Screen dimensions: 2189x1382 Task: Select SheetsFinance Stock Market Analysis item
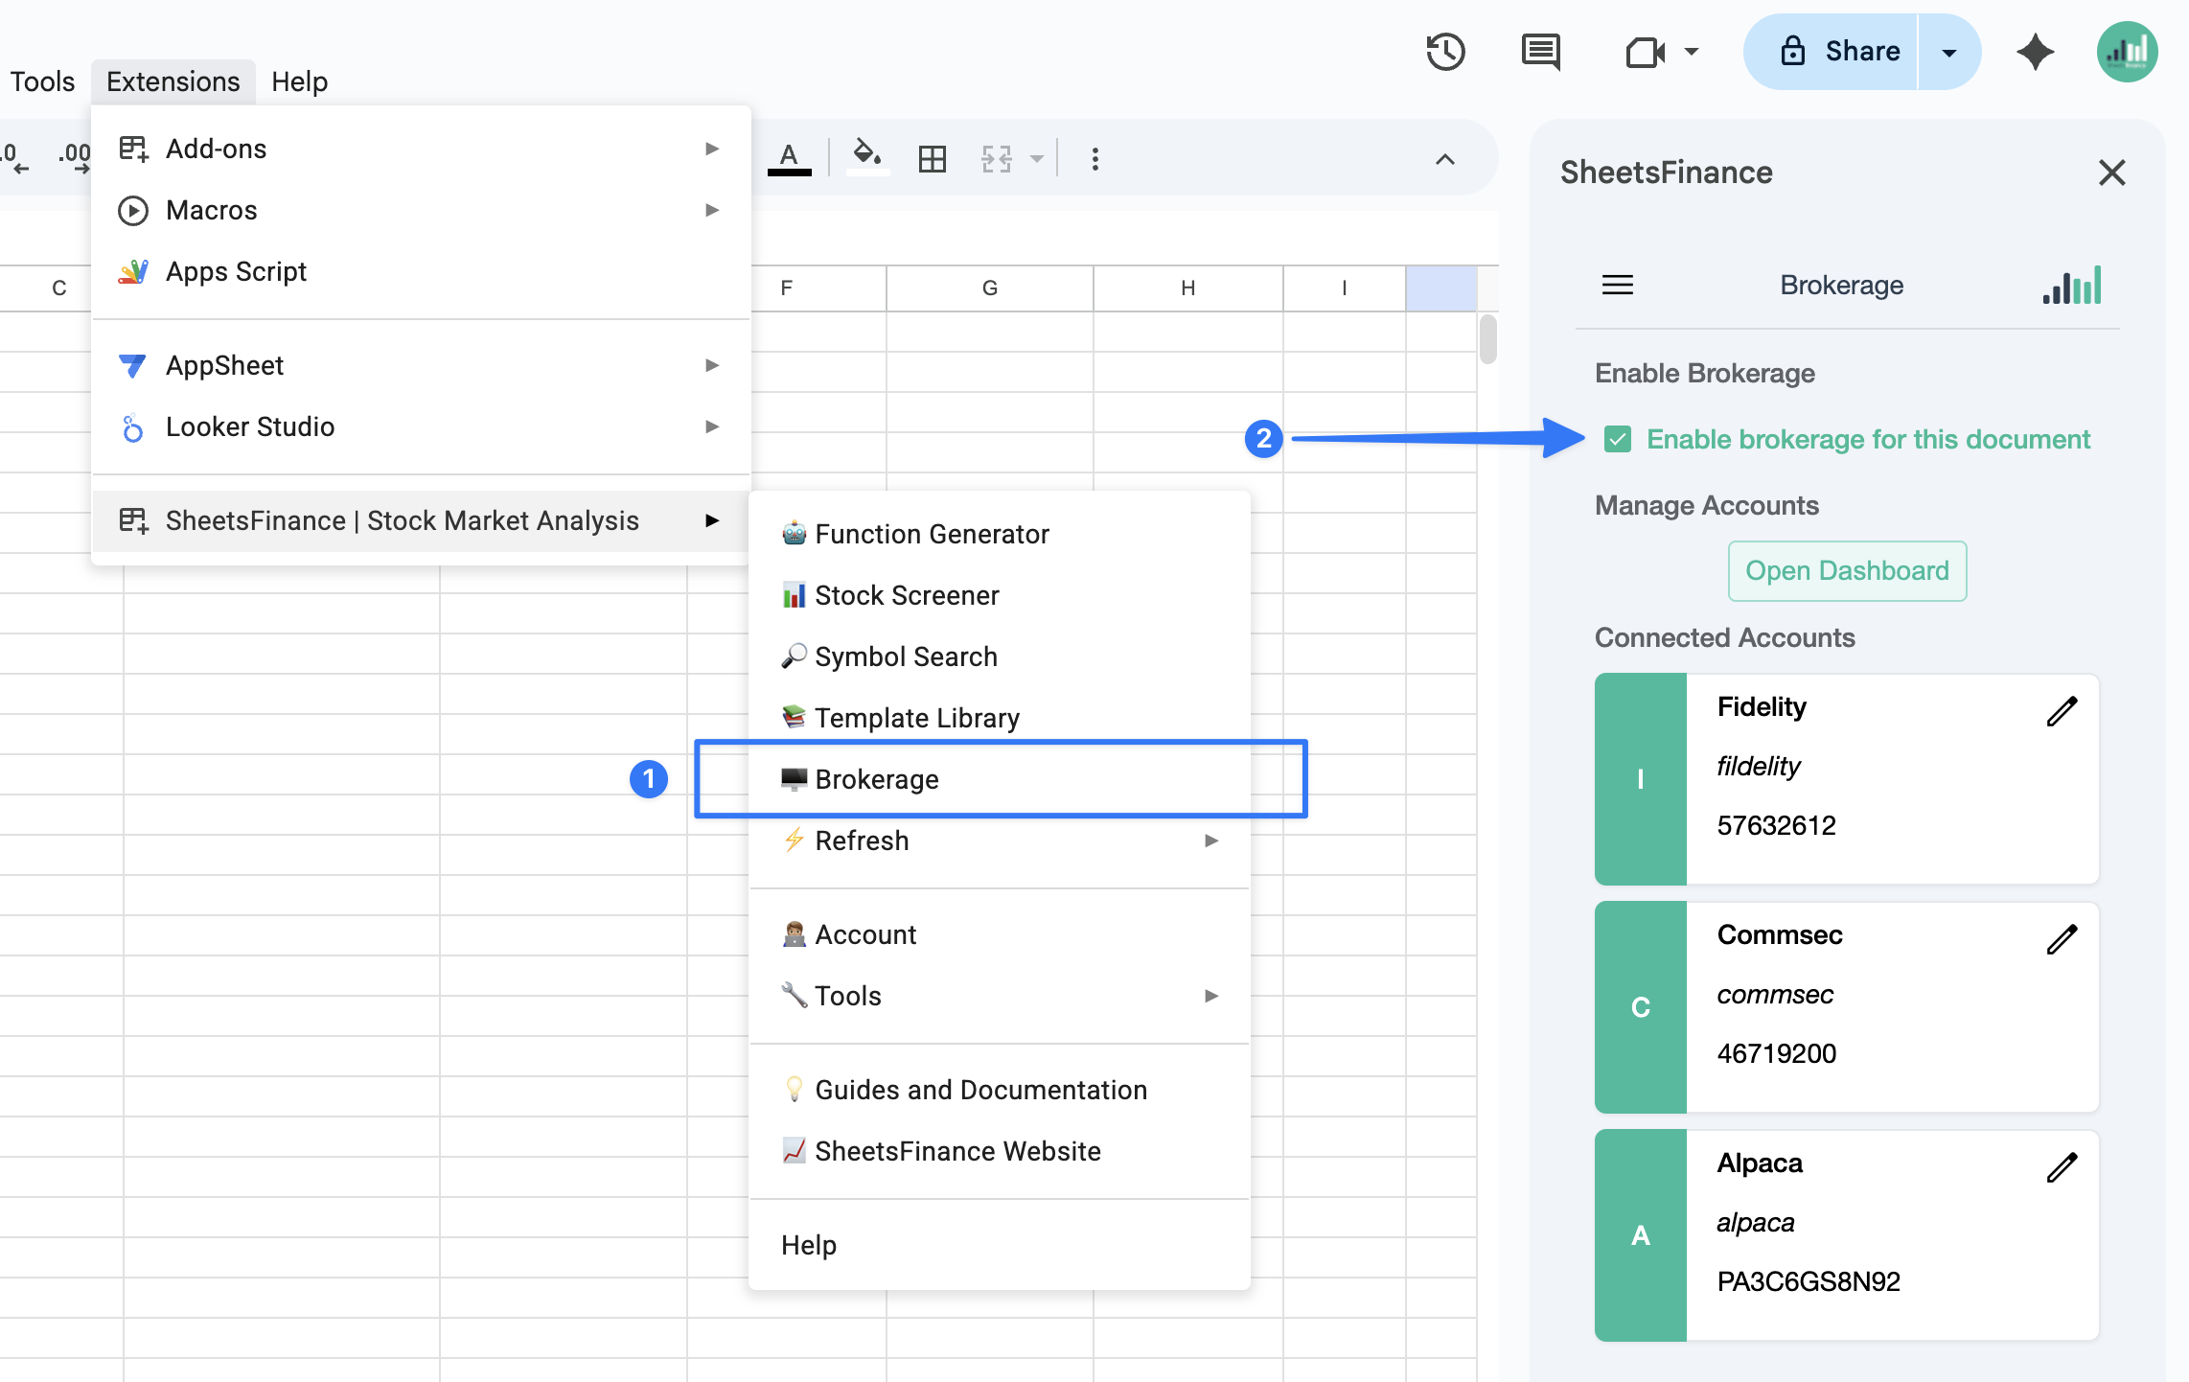pos(420,520)
